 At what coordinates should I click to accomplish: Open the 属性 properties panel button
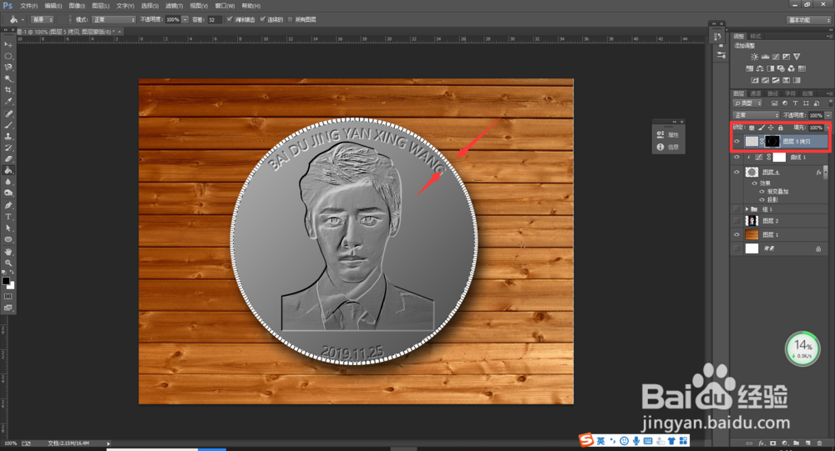pyautogui.click(x=668, y=135)
